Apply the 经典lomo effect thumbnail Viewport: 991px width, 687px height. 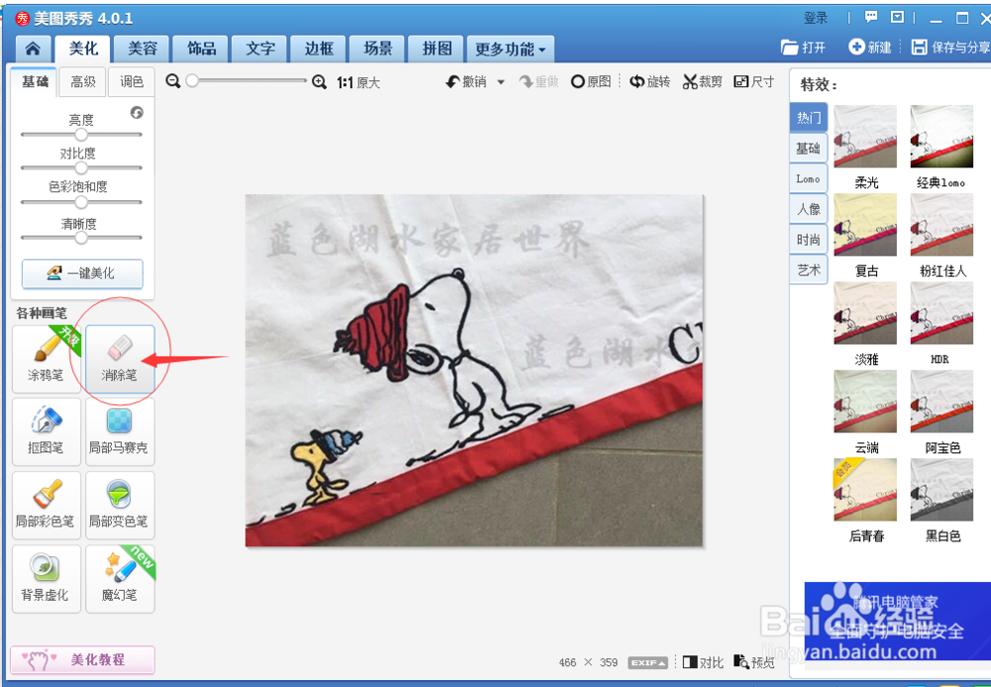pyautogui.click(x=941, y=137)
